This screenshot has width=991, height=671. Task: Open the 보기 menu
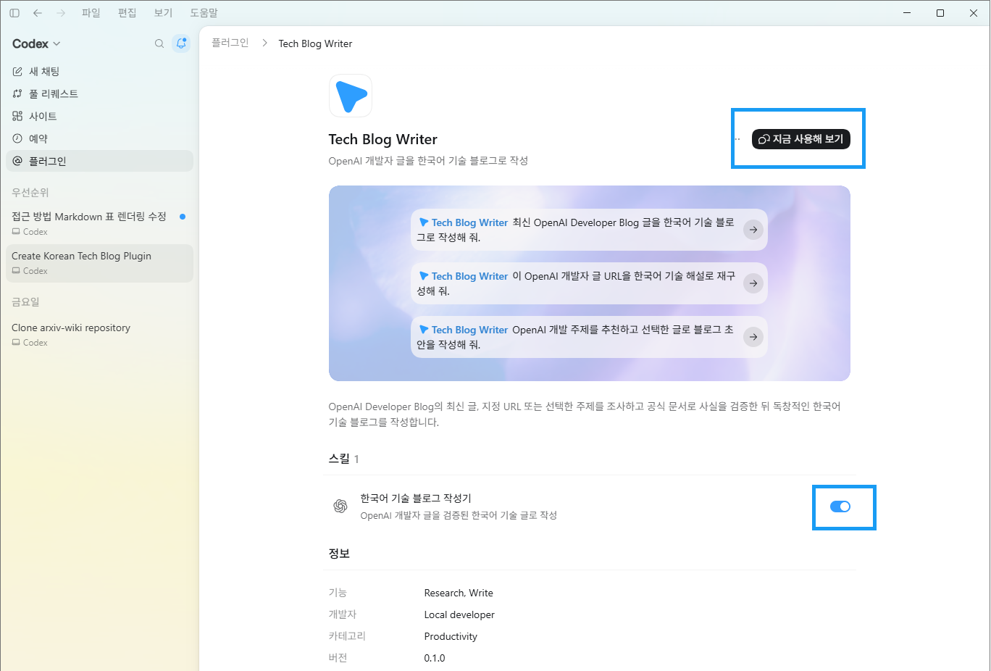[164, 13]
